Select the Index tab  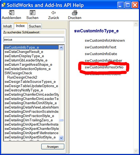(21, 26)
